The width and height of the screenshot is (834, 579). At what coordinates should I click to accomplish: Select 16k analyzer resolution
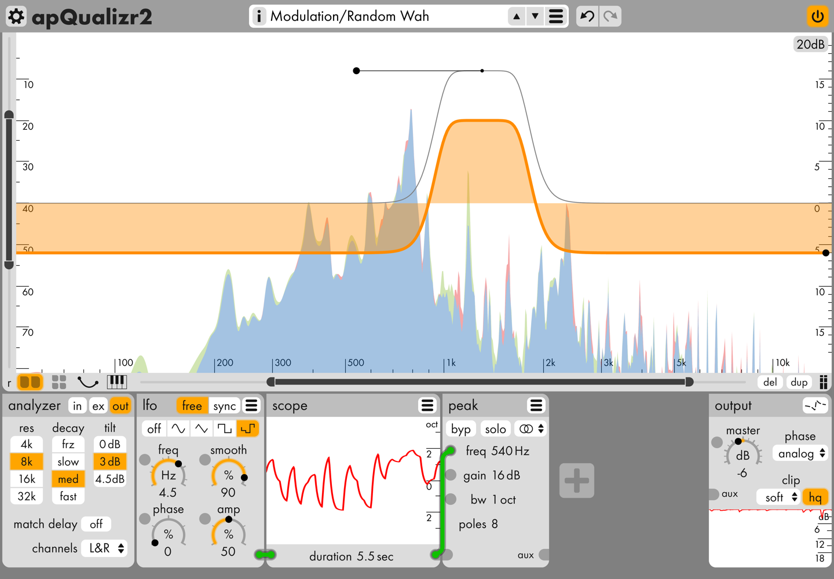(x=27, y=479)
